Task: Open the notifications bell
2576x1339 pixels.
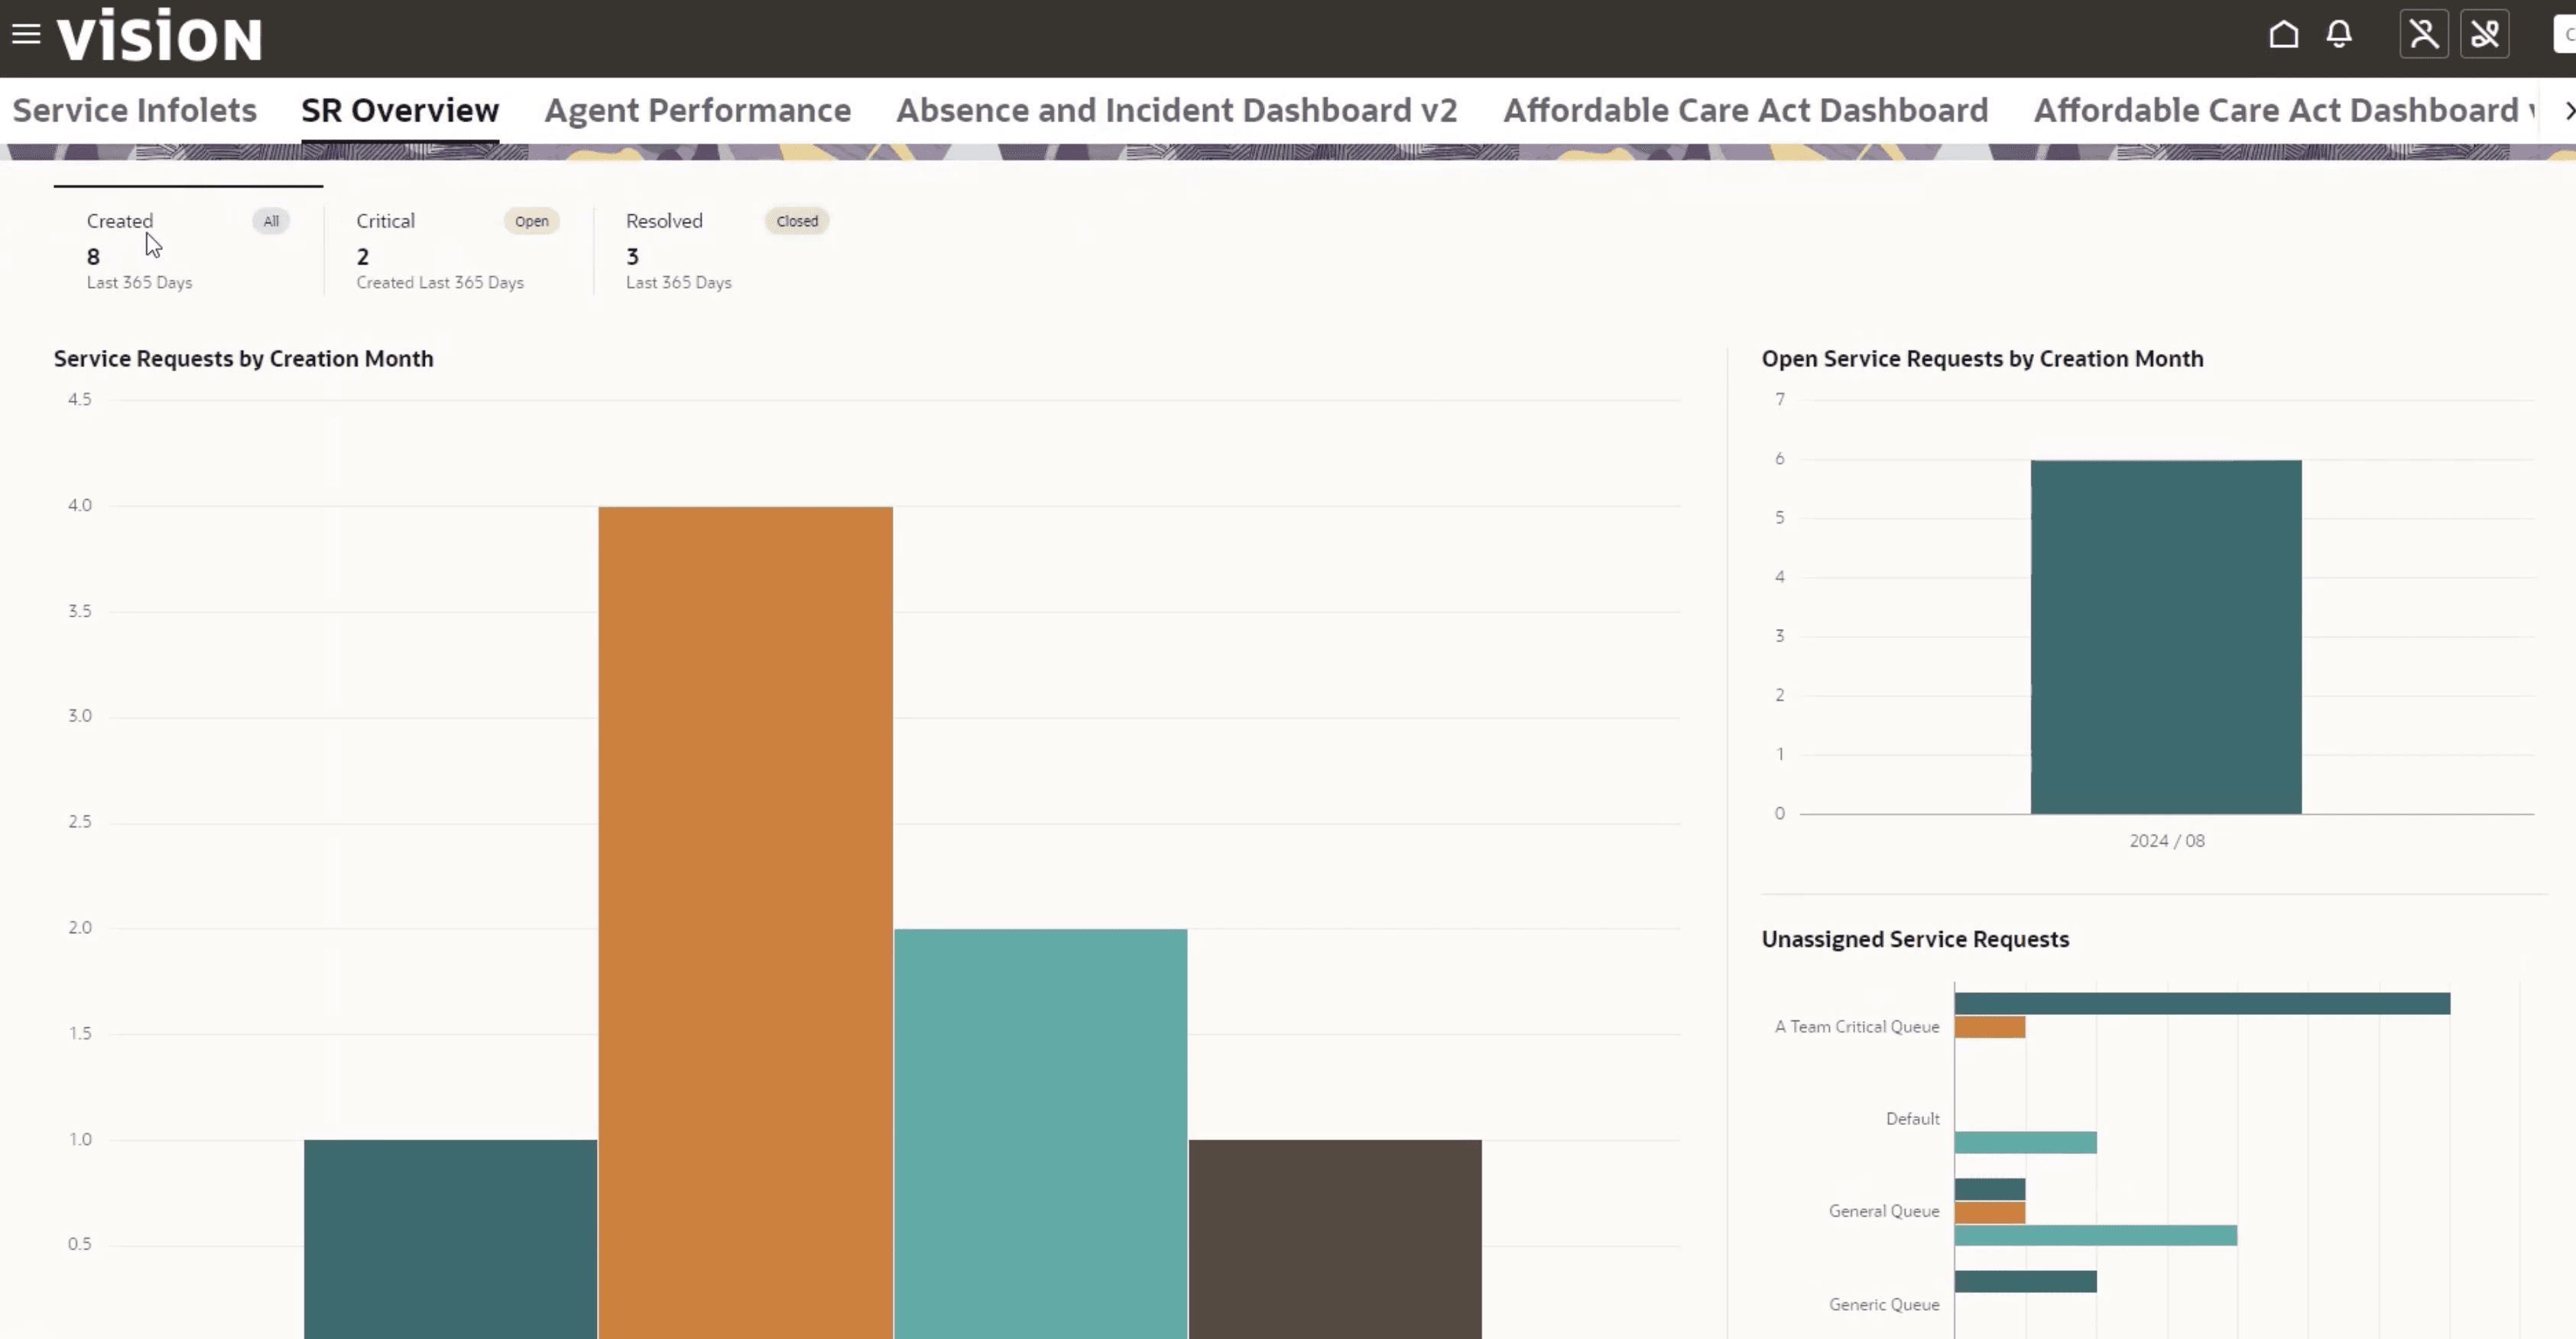Action: [x=2338, y=35]
